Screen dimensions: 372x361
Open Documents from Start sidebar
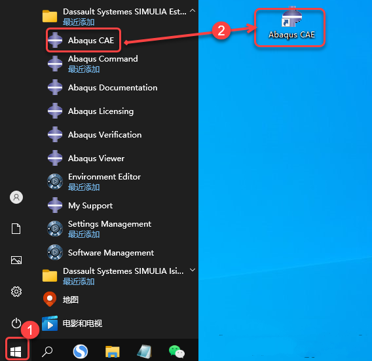[16, 229]
